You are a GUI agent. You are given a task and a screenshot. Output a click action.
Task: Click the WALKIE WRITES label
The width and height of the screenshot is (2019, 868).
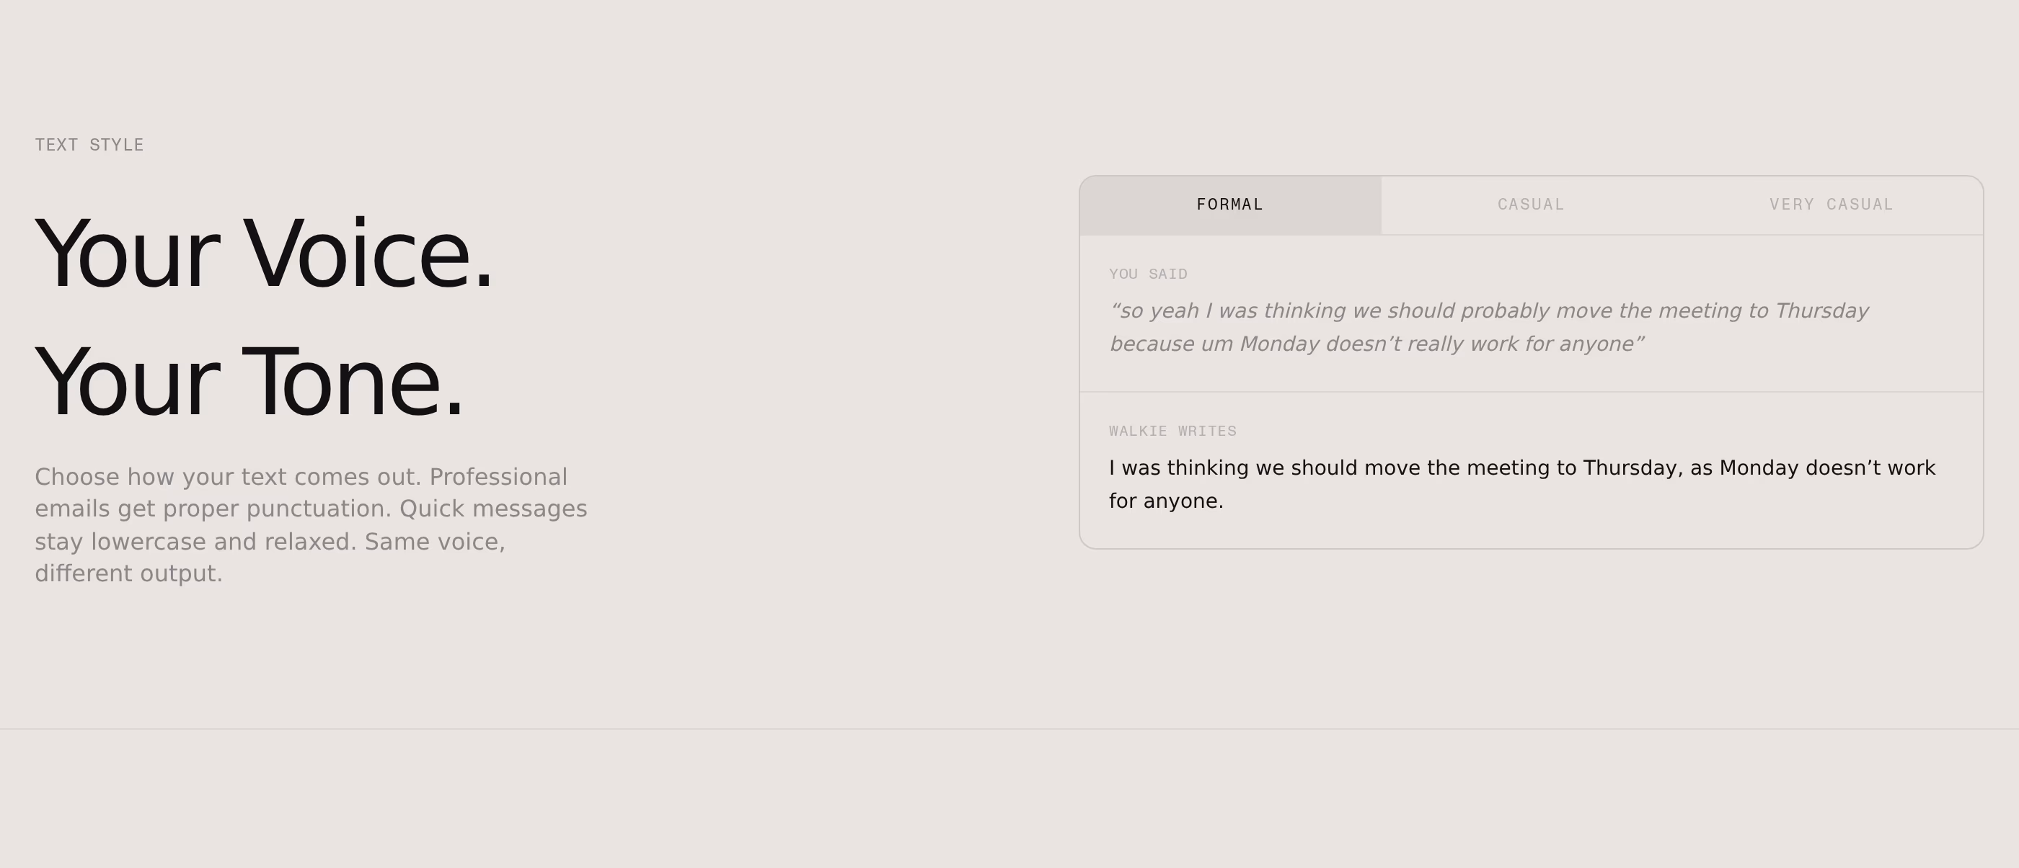point(1172,431)
